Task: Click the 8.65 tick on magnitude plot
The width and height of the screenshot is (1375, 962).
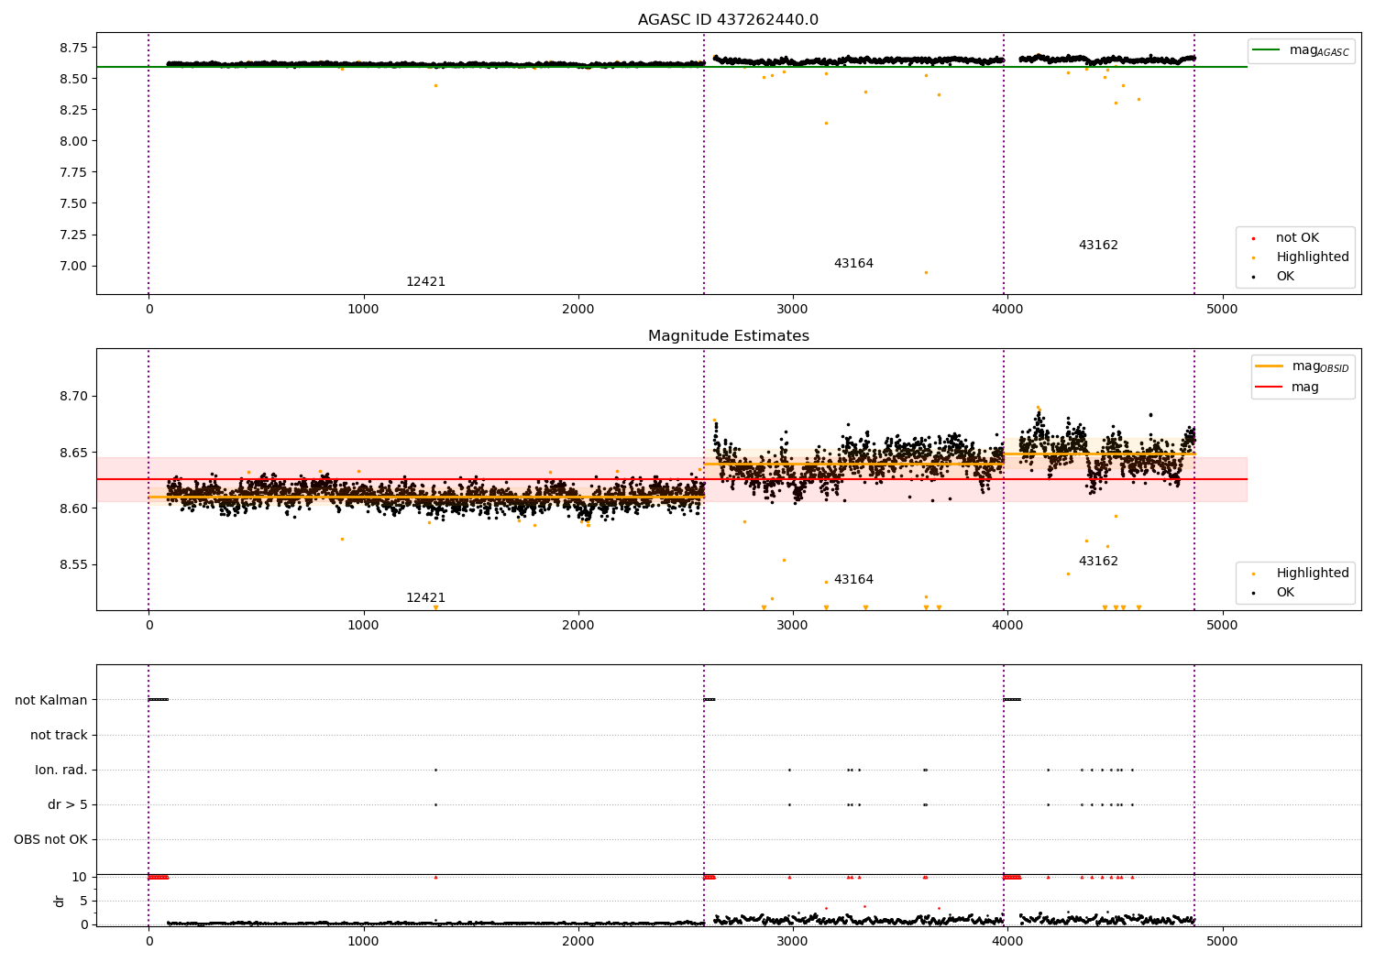Action: point(71,453)
